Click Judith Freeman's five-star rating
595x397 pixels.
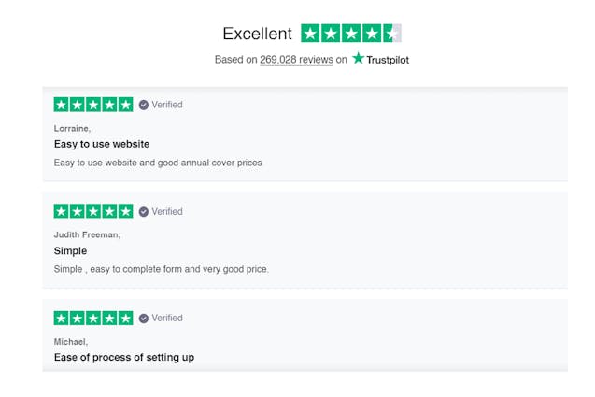click(93, 211)
